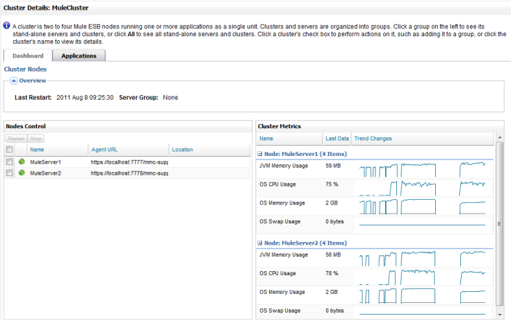
Task: Click MuleServer2 OS Memory Usage trend graph
Action: pos(422,295)
